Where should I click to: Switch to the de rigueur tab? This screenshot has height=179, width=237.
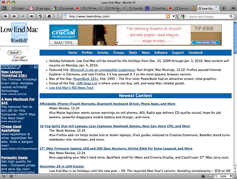pyautogui.click(x=46, y=9)
